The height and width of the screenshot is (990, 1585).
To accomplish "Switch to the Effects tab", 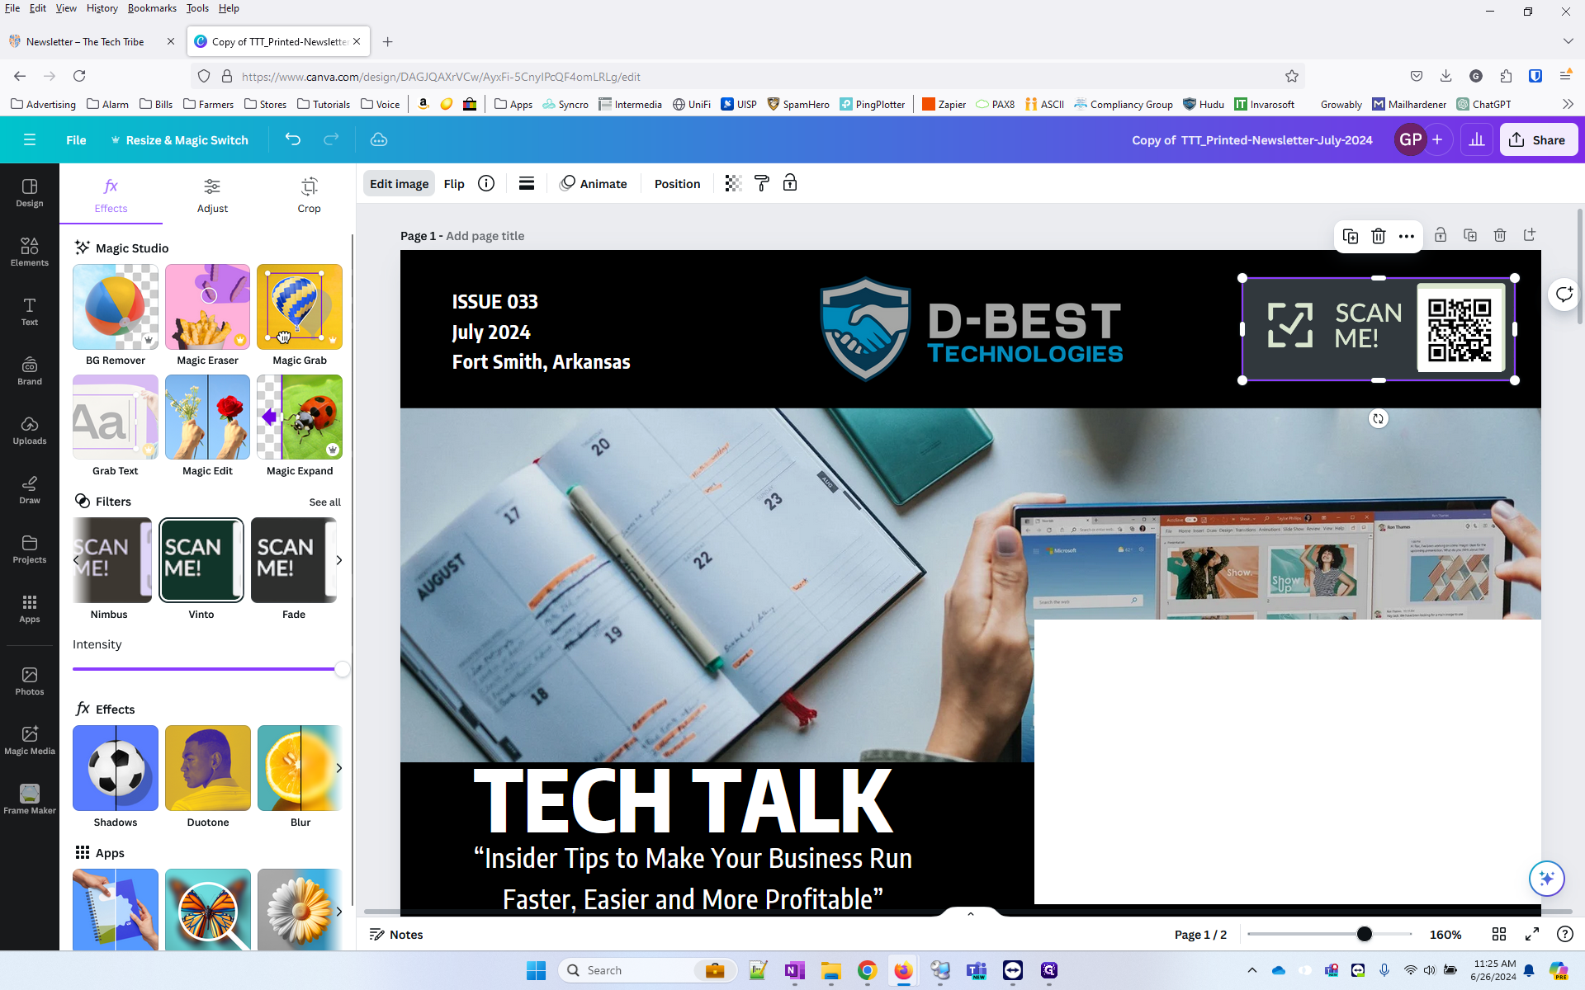I will [x=111, y=196].
